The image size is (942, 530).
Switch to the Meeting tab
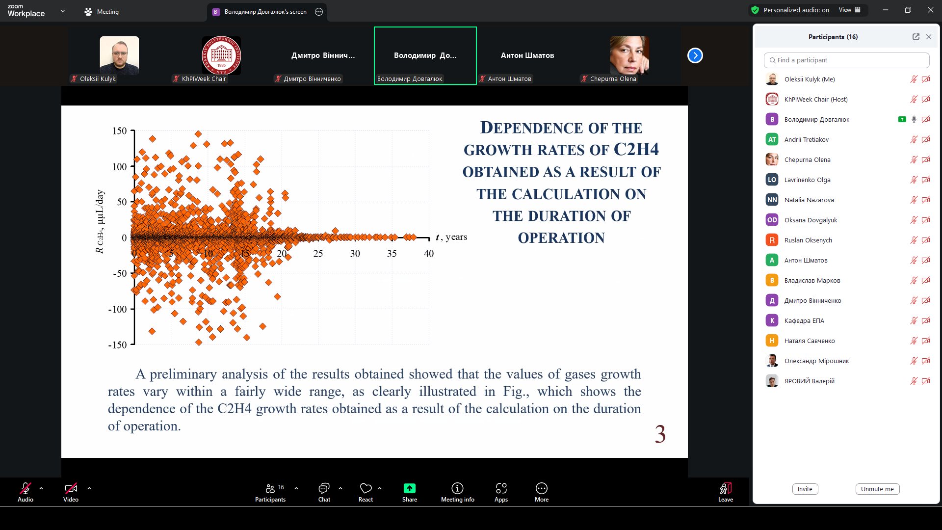tap(102, 11)
